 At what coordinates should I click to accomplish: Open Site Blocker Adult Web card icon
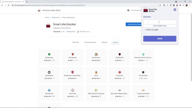pos(73,72)
